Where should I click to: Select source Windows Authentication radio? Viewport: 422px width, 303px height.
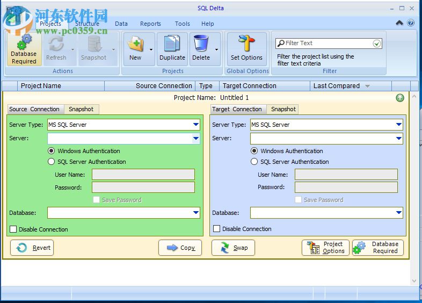tap(51, 151)
